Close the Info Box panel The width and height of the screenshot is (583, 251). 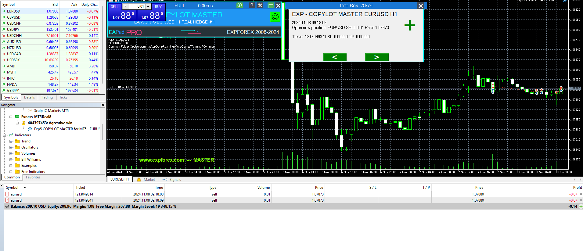[x=421, y=5]
